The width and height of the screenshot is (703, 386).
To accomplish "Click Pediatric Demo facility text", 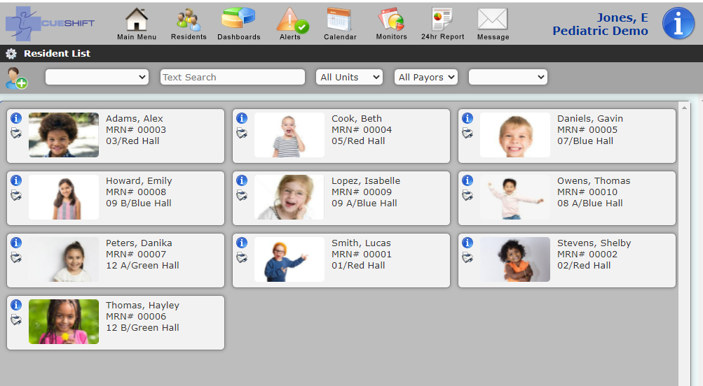I will [601, 31].
